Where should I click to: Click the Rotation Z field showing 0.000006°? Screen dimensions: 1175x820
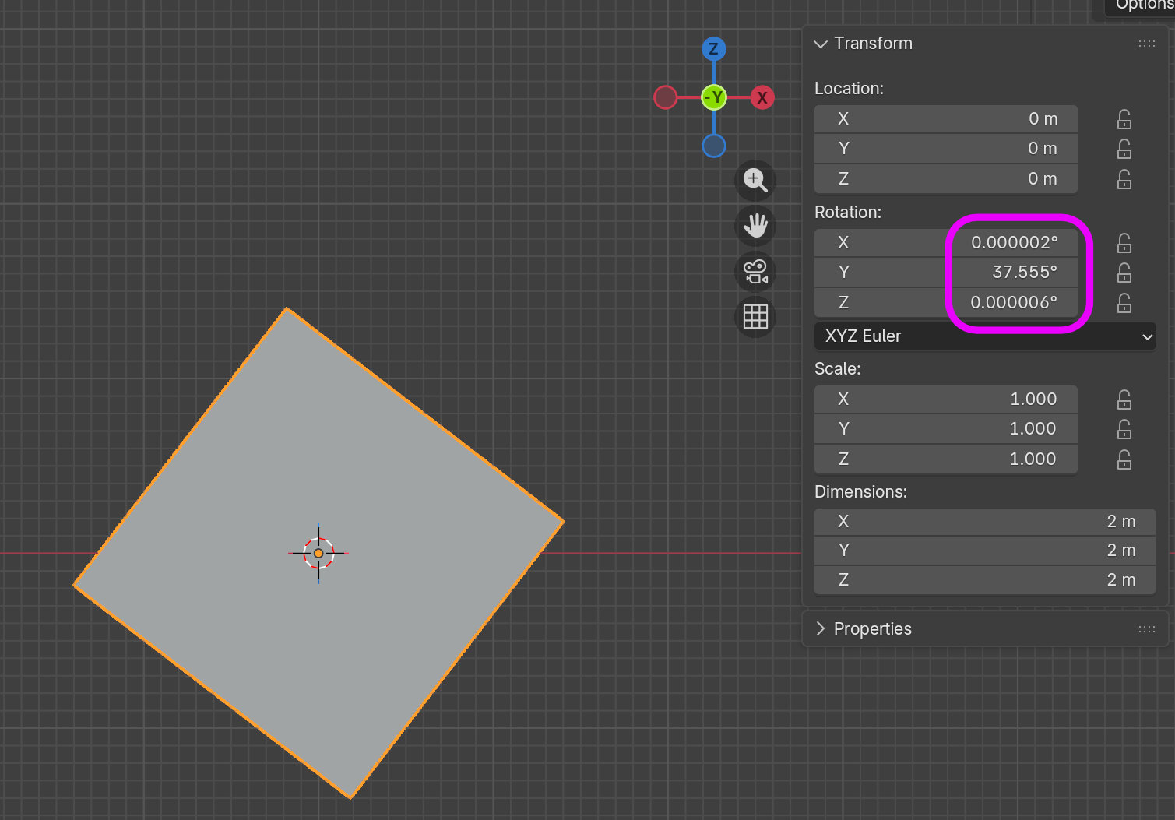click(x=946, y=303)
